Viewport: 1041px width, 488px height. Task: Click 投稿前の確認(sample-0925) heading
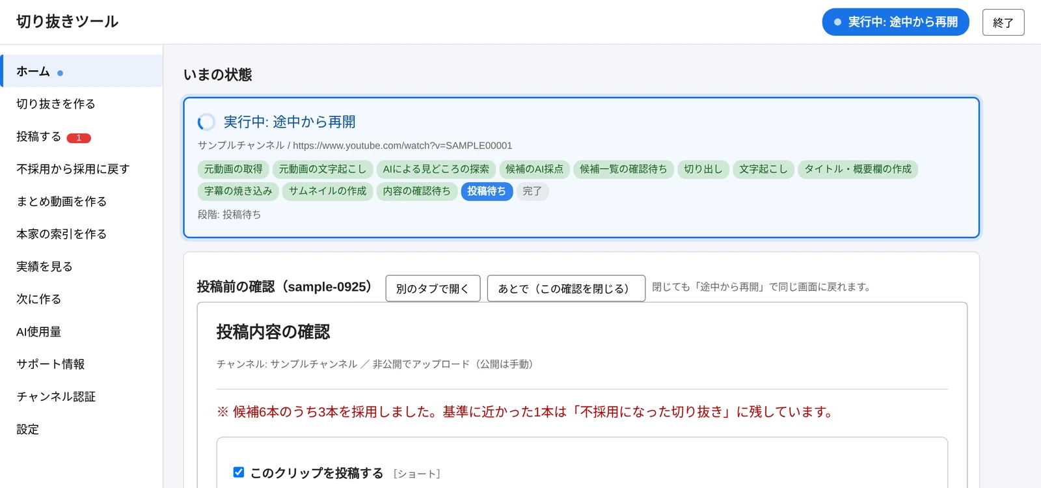point(284,287)
